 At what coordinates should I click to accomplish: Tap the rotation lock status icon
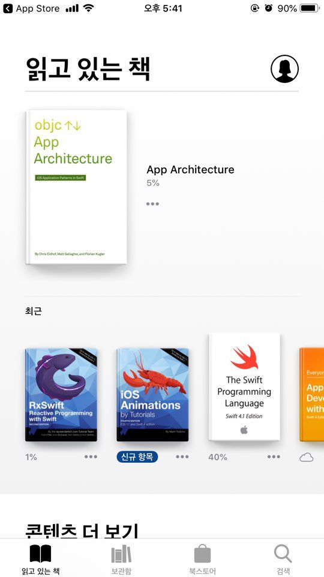coord(254,8)
